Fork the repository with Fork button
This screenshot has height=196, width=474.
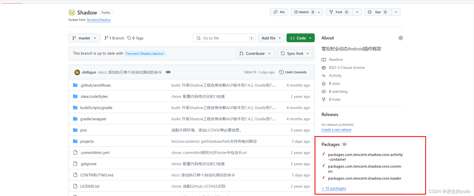[339, 12]
